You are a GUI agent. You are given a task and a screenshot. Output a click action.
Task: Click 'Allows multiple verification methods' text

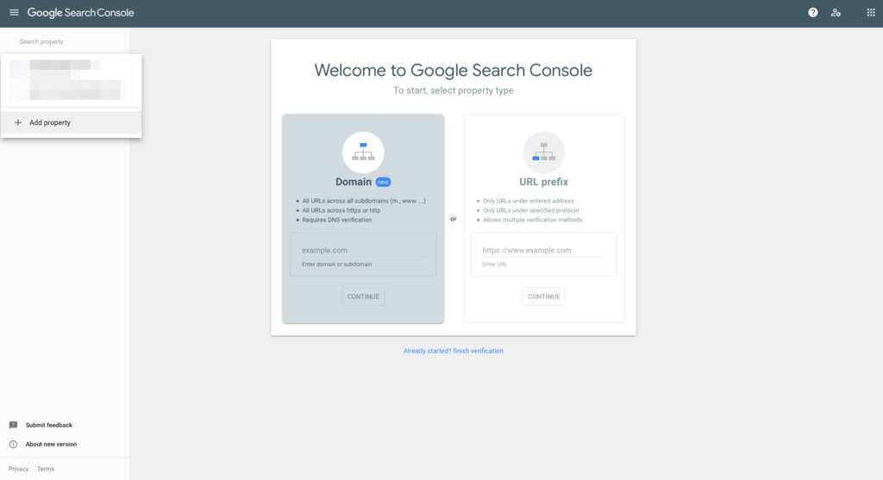tap(533, 220)
